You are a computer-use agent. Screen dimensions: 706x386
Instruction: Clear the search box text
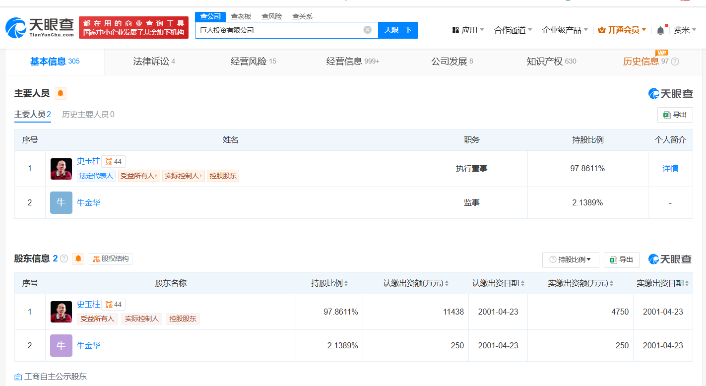(367, 30)
